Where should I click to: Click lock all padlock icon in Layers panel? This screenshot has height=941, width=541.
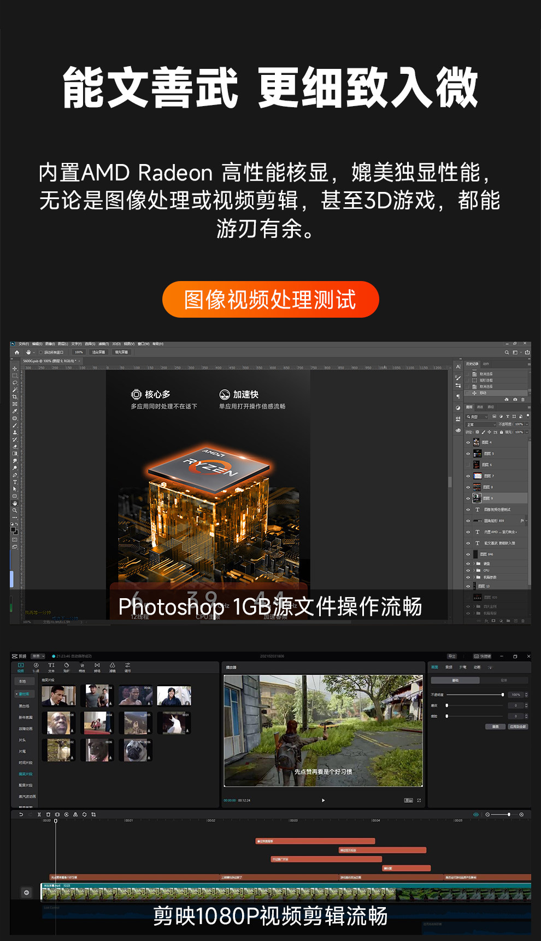[501, 432]
